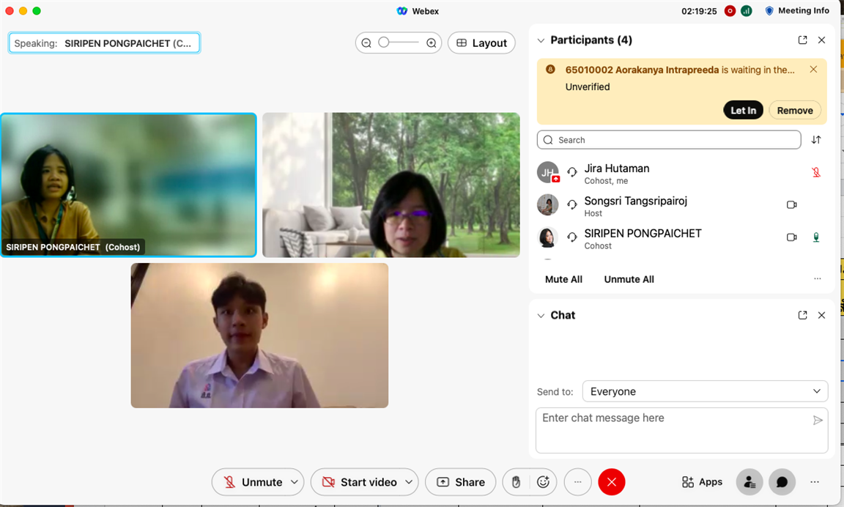Click the zoom out magnifier icon
The image size is (844, 507).
366,43
